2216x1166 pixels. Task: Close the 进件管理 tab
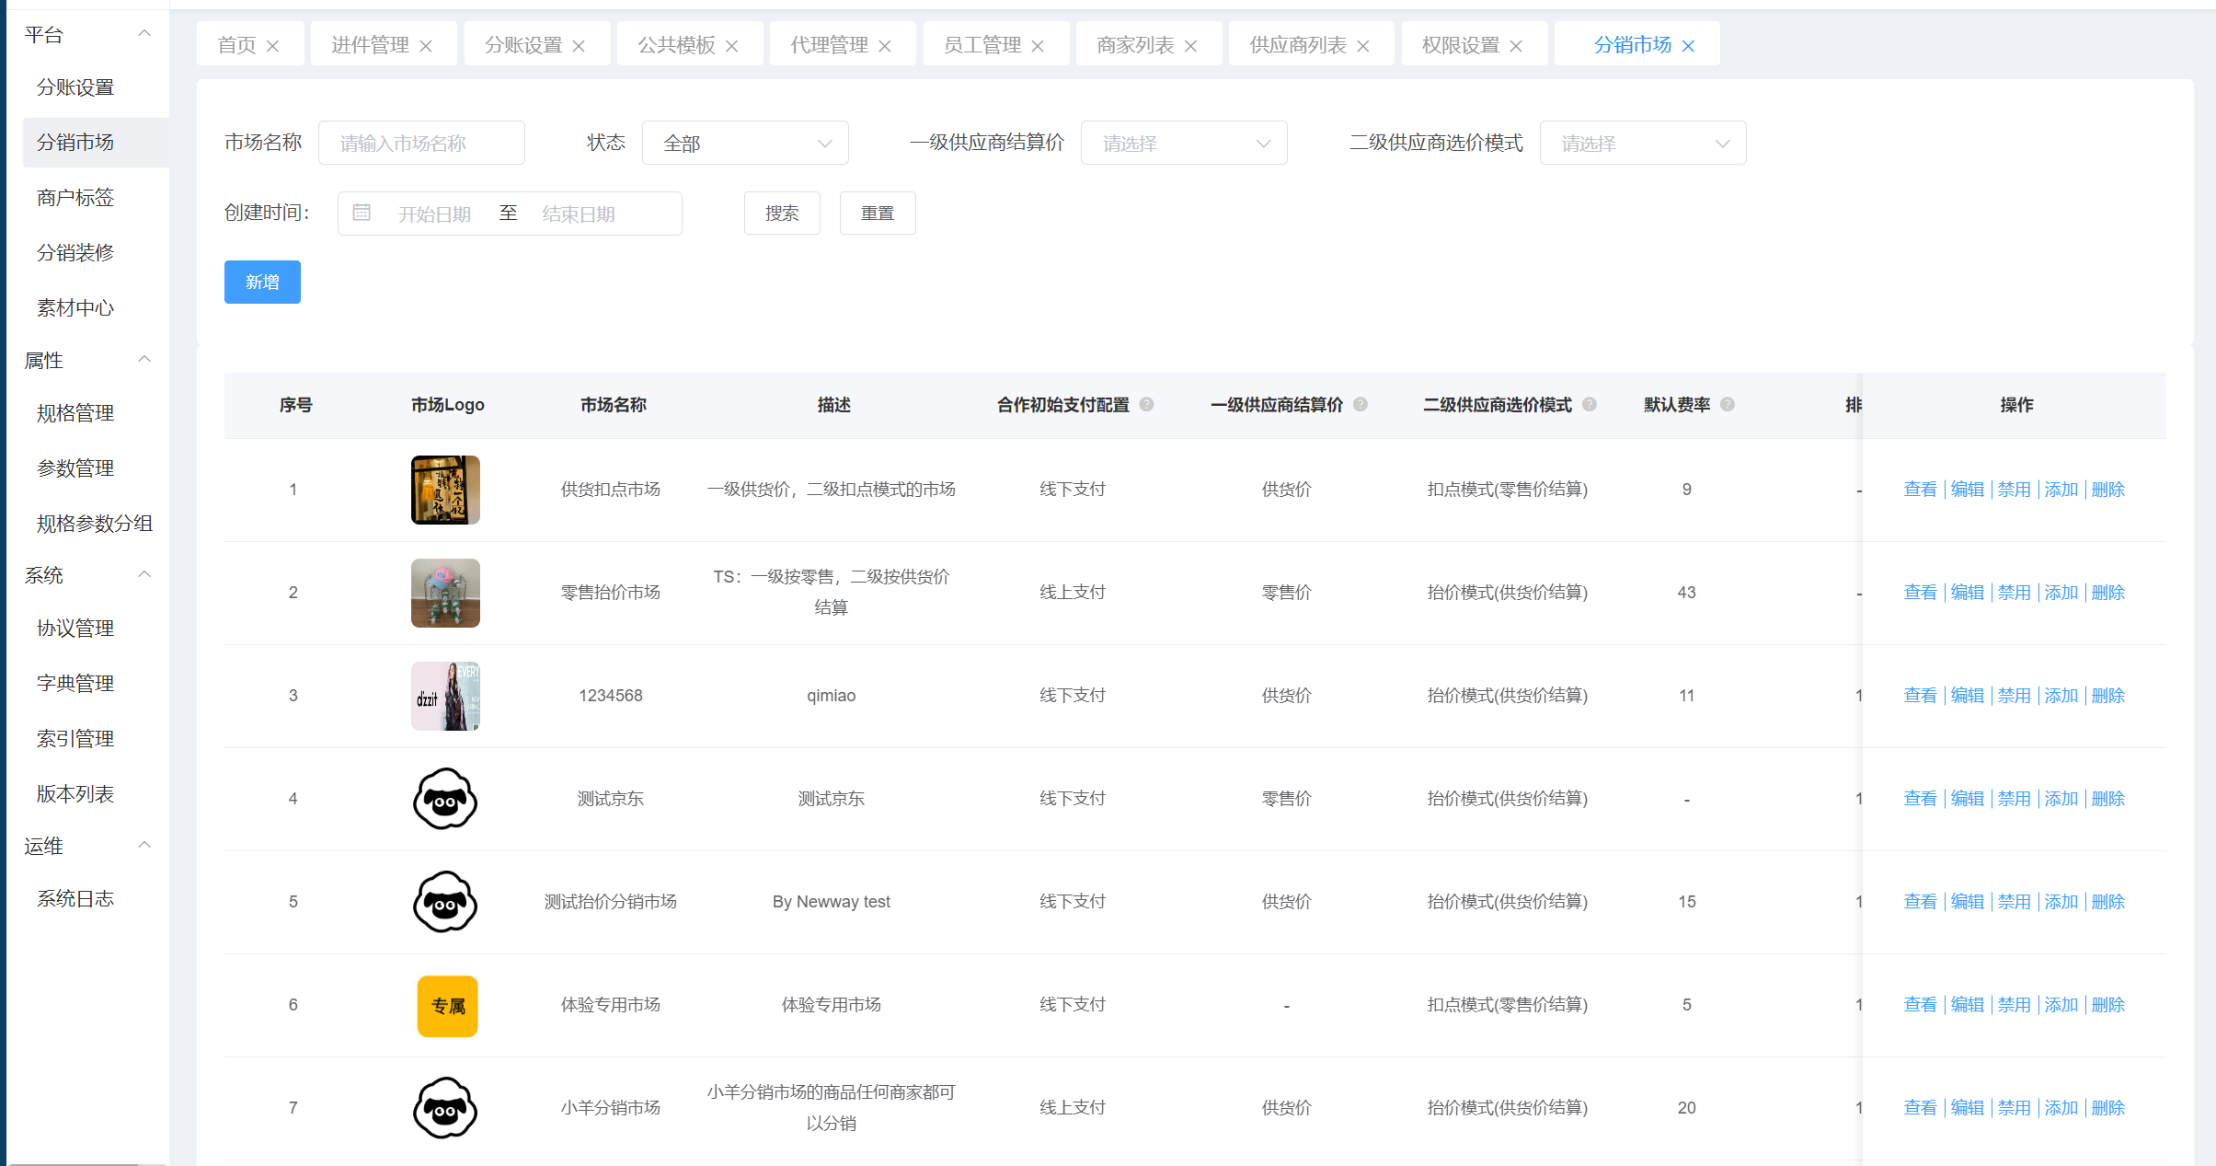click(x=426, y=46)
